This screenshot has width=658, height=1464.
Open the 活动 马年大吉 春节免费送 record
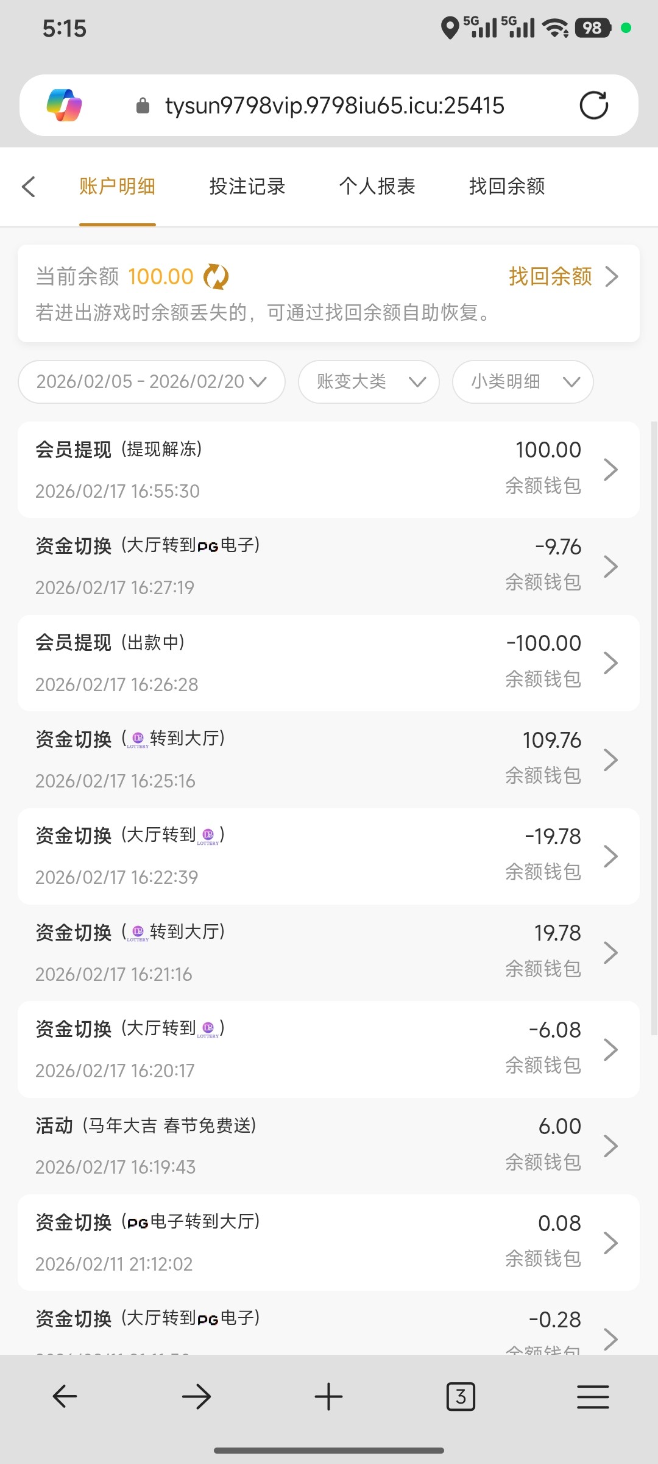[x=328, y=1146]
